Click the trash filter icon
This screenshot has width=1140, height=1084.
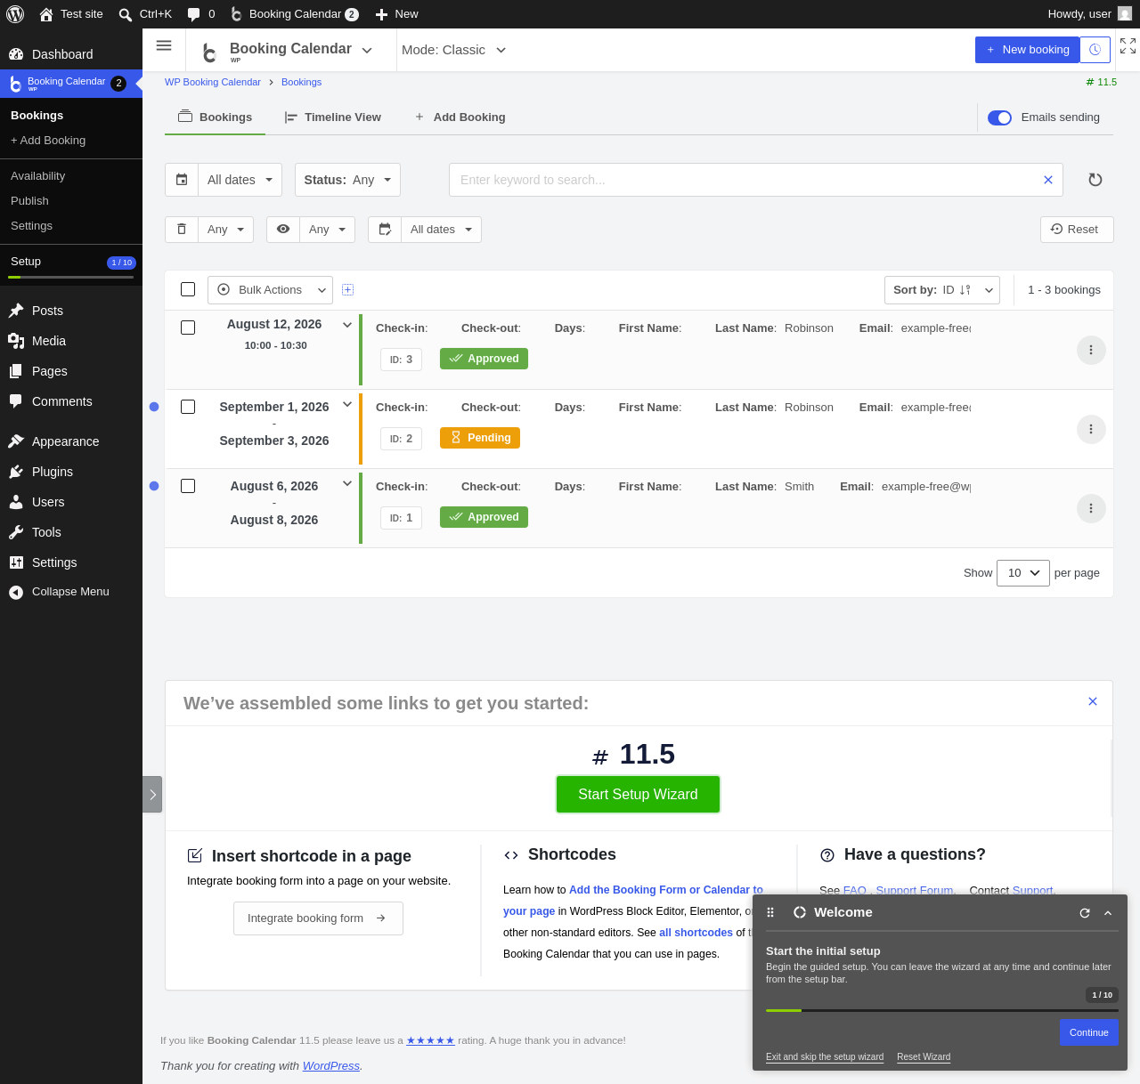coord(182,230)
